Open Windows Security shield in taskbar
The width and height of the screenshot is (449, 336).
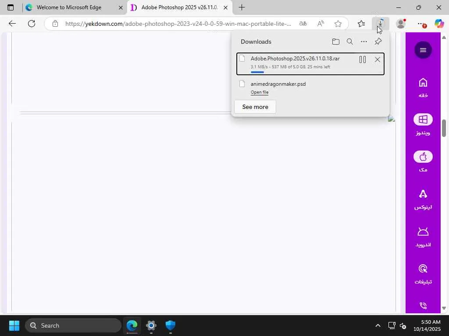click(x=171, y=325)
